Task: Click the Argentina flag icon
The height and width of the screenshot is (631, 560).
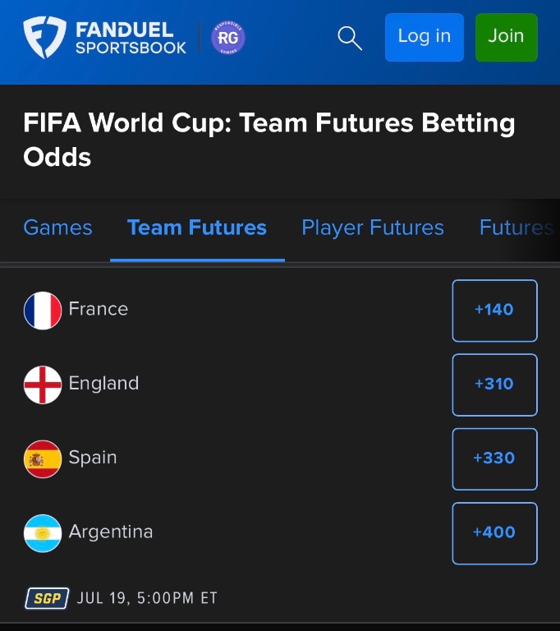Action: (x=43, y=533)
